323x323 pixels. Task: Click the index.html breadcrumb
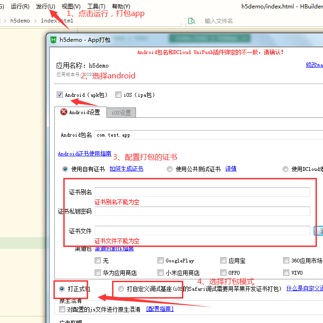pos(57,21)
